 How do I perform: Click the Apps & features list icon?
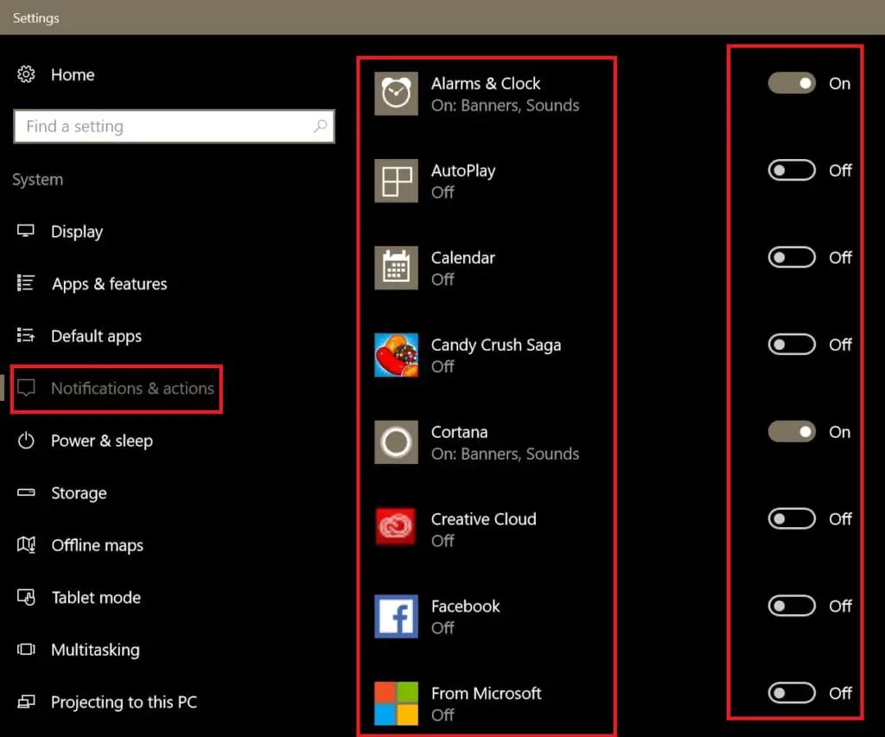[x=26, y=283]
